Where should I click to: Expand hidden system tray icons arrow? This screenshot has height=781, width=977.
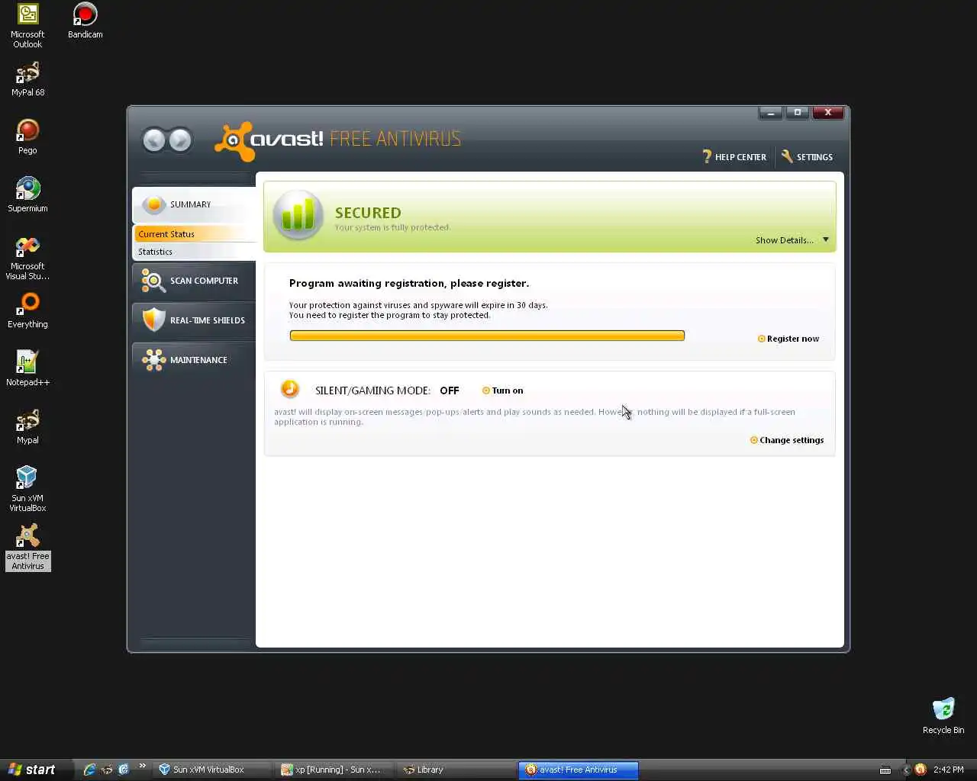click(x=906, y=770)
